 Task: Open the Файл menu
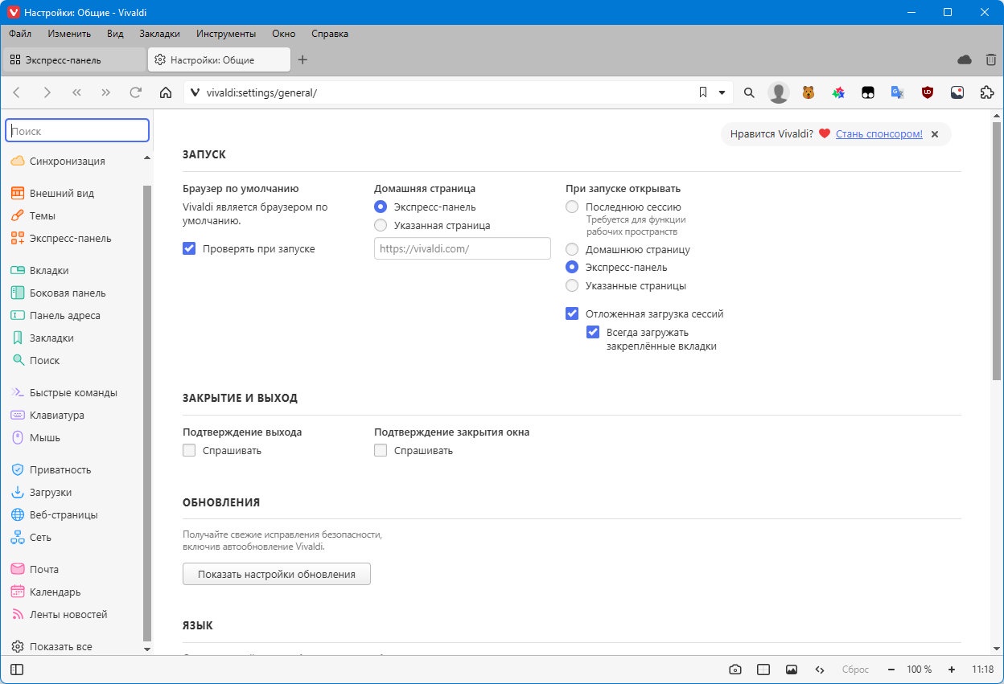pyautogui.click(x=20, y=34)
